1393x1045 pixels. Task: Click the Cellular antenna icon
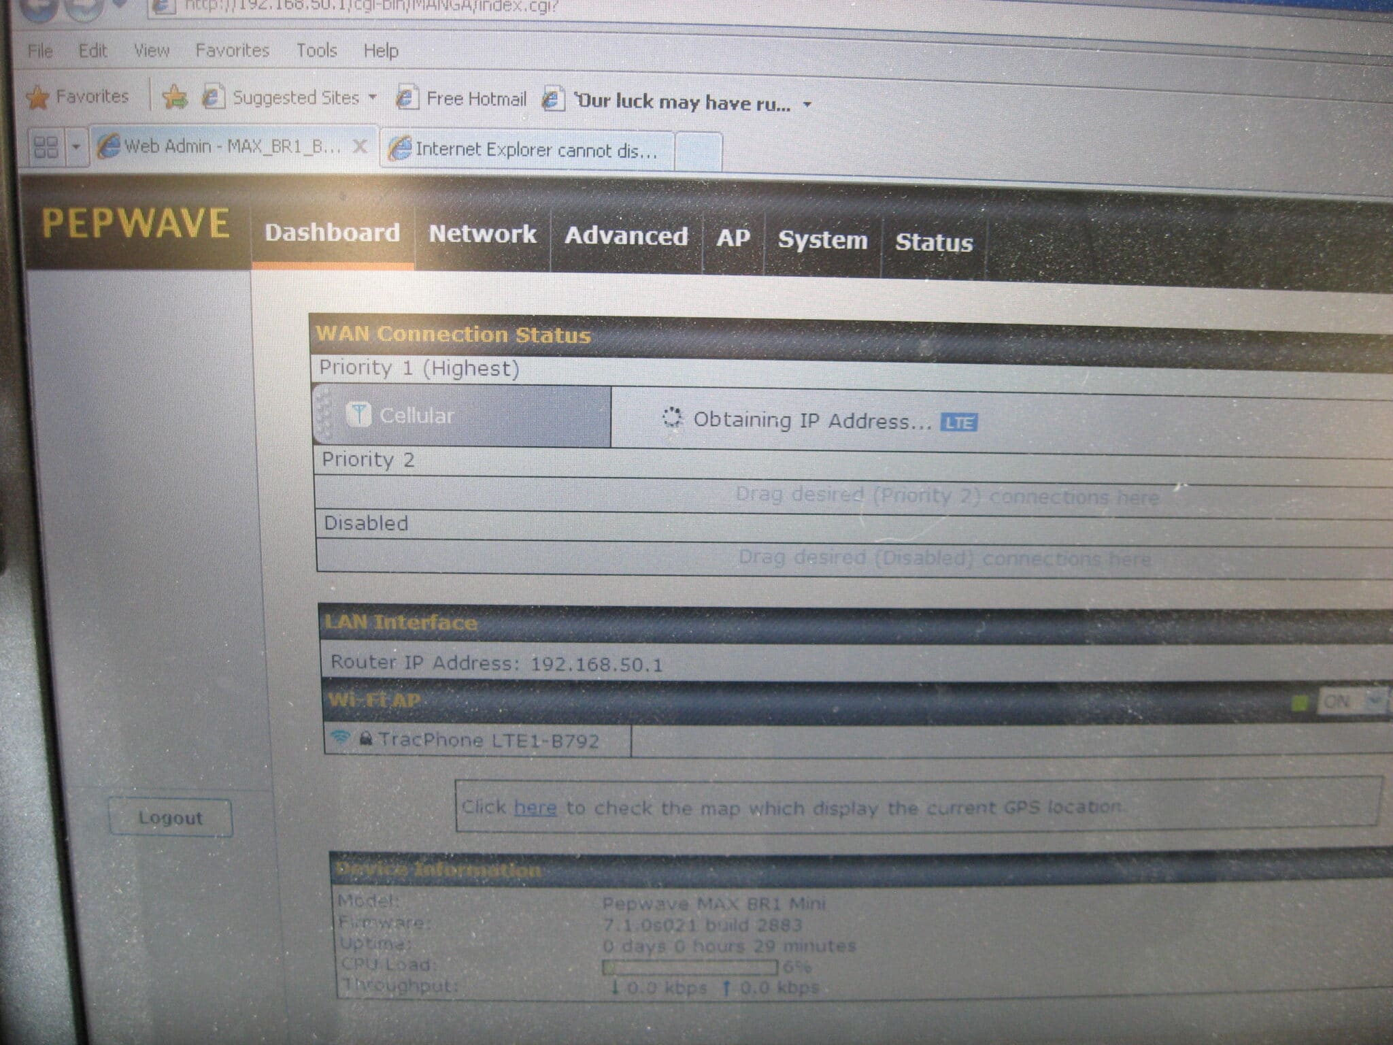pyautogui.click(x=358, y=414)
